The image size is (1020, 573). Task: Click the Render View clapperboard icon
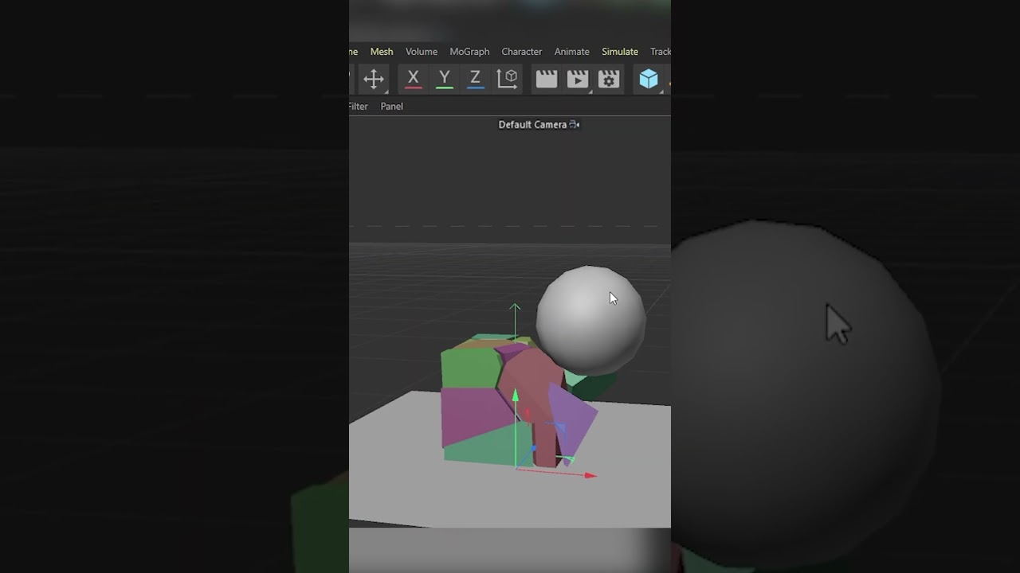click(x=546, y=79)
